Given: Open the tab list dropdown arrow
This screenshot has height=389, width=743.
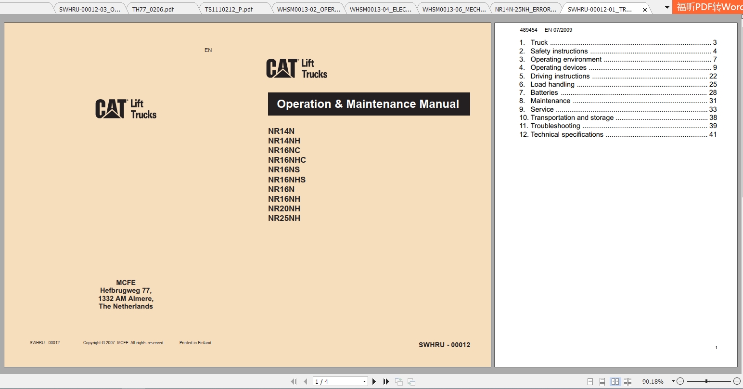Looking at the screenshot, I should 667,8.
